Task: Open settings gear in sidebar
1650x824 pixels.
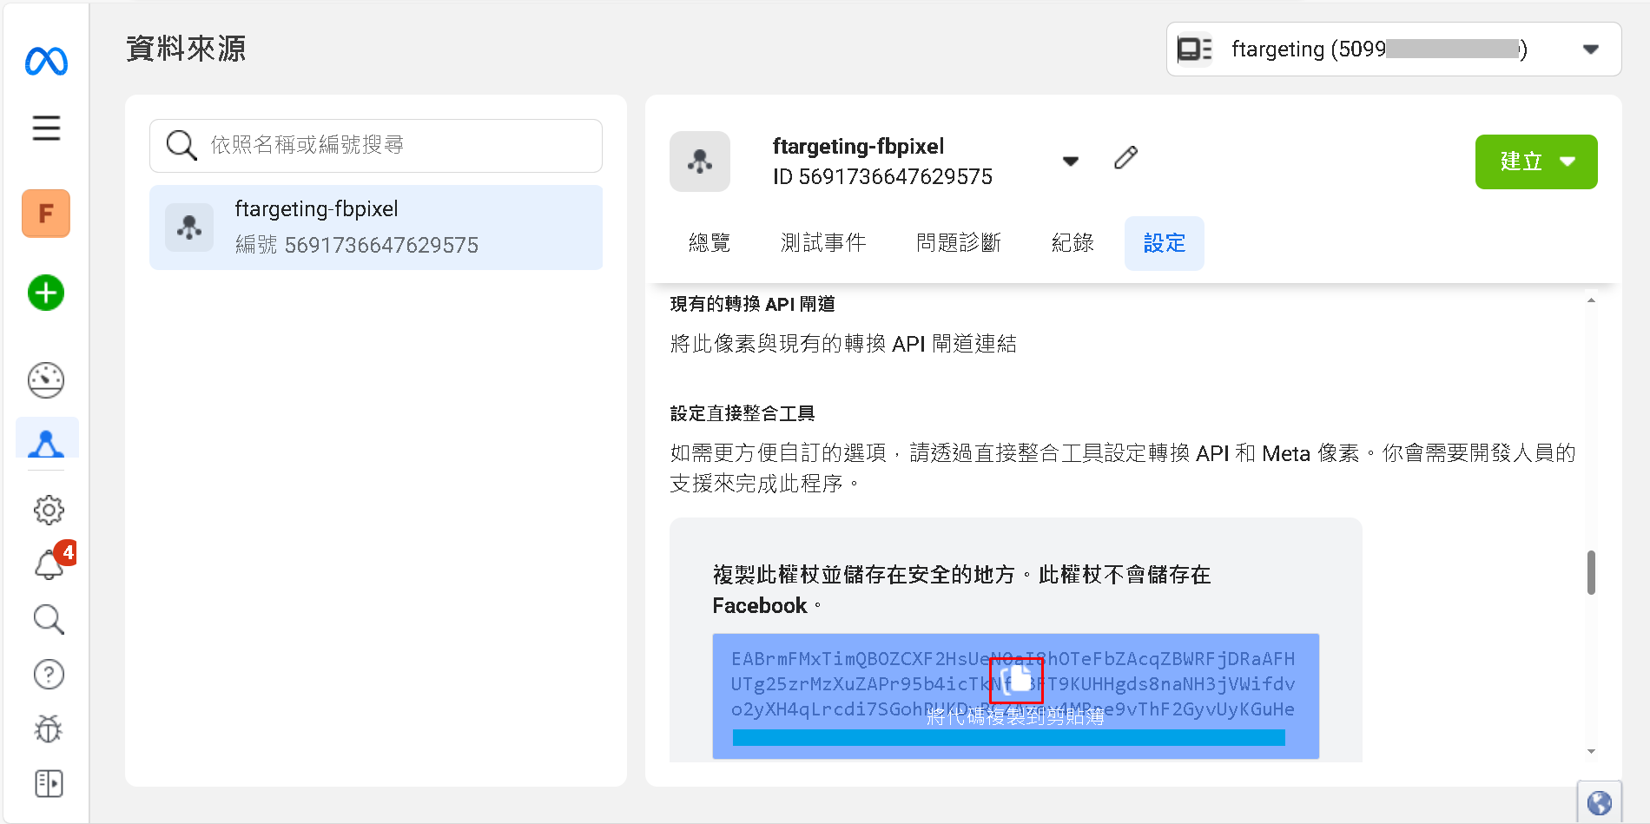Action: coord(49,510)
